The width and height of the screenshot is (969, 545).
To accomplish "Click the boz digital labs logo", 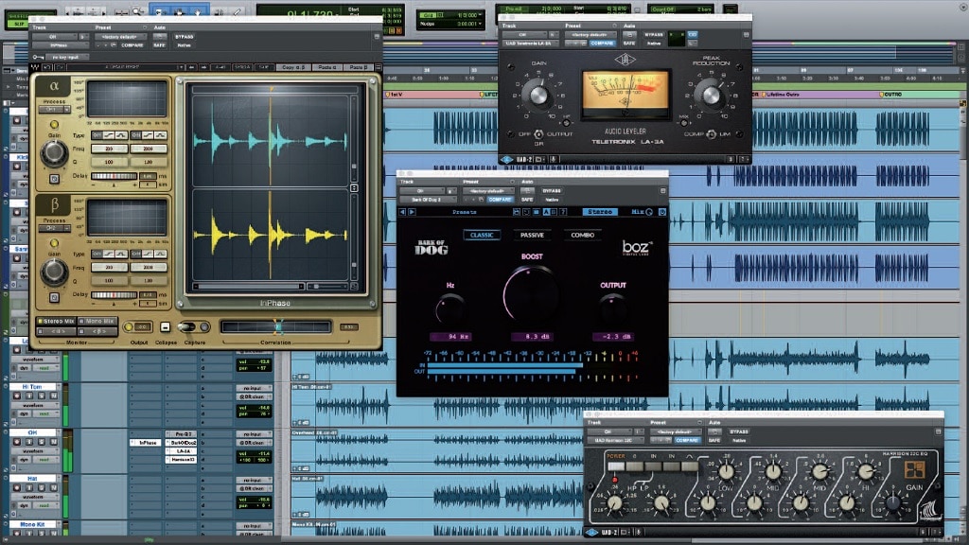I will (x=637, y=248).
